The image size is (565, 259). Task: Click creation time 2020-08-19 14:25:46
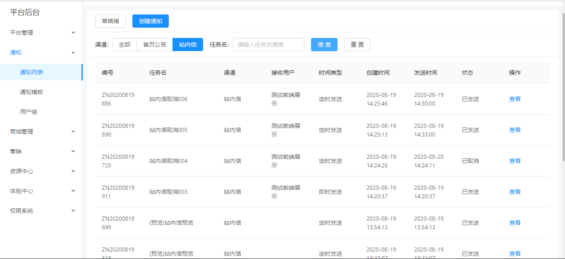(x=381, y=99)
